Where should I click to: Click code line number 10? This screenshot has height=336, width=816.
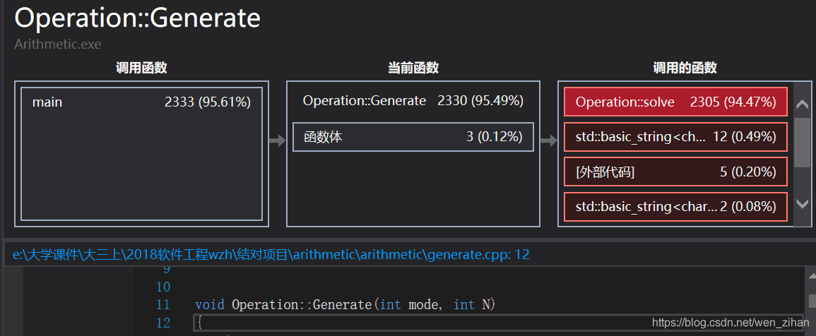pos(163,287)
